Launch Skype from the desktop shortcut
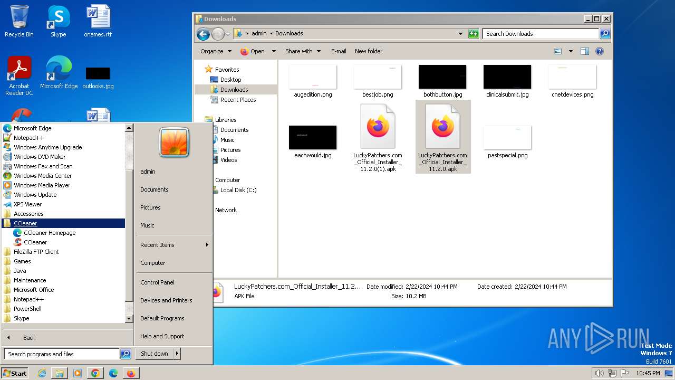Screen dimensions: 675x380 pyautogui.click(x=58, y=21)
